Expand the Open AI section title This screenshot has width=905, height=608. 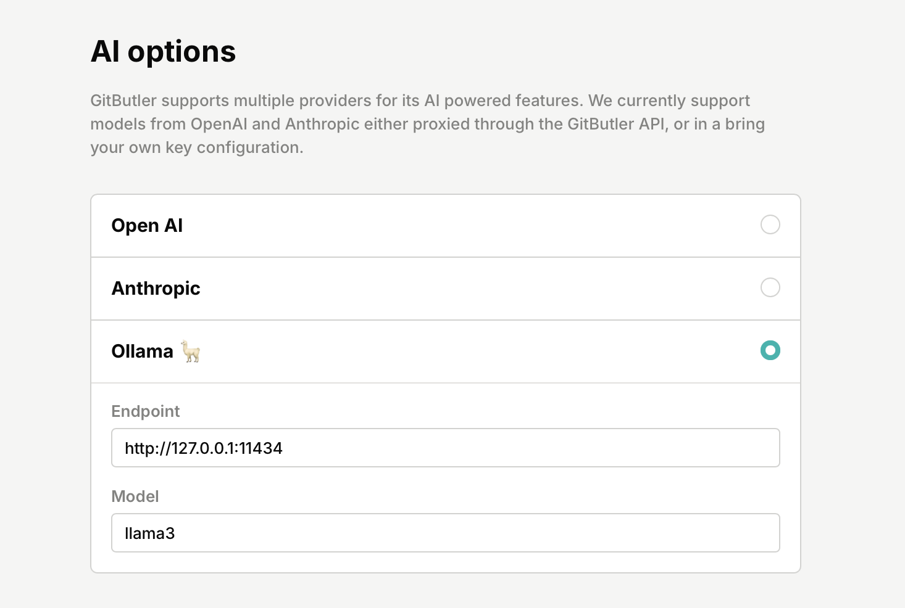pyautogui.click(x=147, y=226)
